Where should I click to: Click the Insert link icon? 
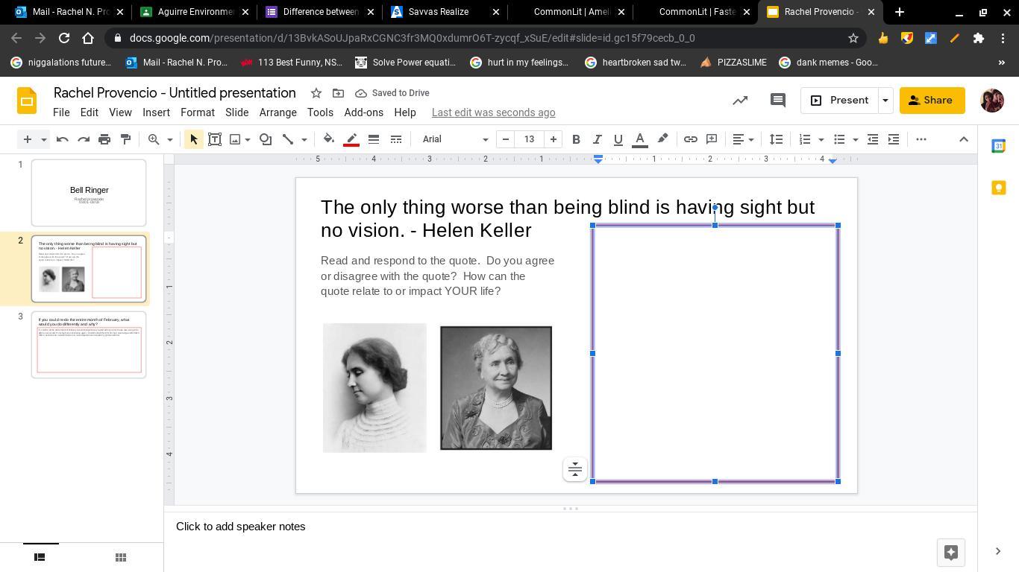pyautogui.click(x=691, y=139)
